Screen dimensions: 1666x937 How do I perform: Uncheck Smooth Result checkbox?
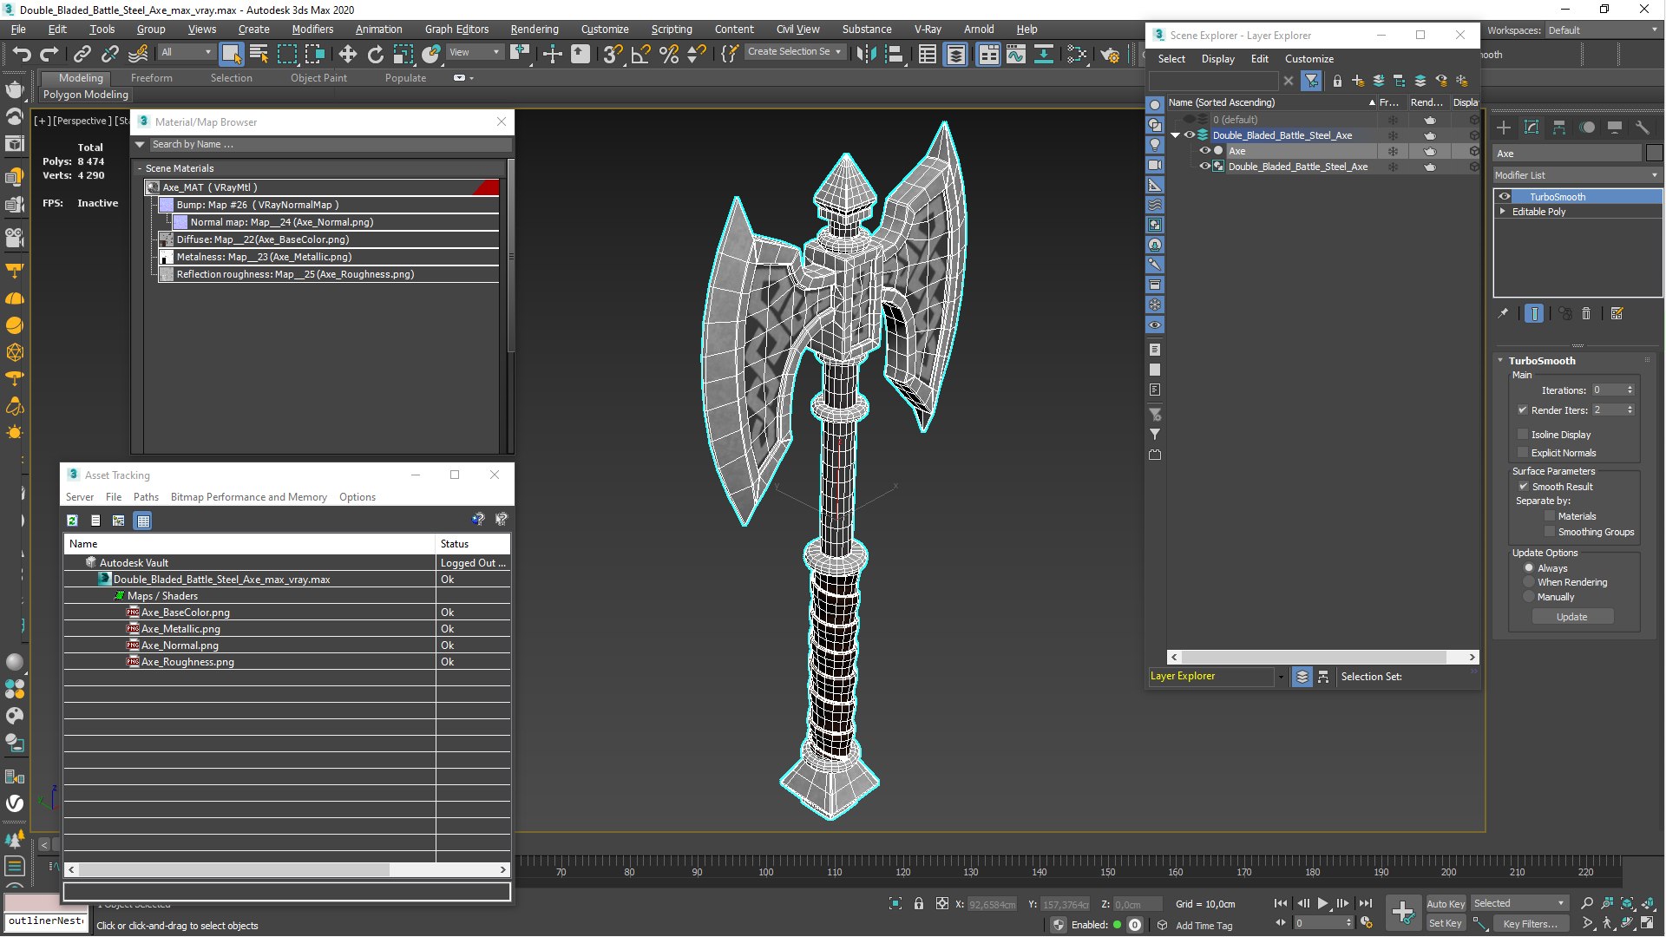coord(1523,486)
